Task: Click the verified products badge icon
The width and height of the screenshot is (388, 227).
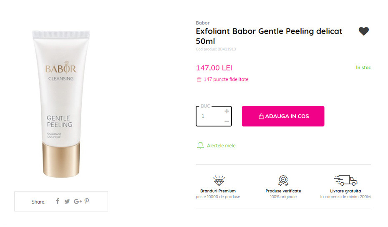Action: (283, 181)
